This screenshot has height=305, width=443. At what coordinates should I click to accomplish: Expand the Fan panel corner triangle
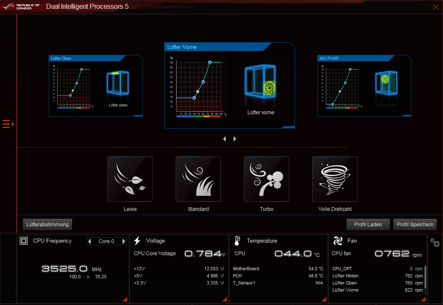click(x=423, y=299)
